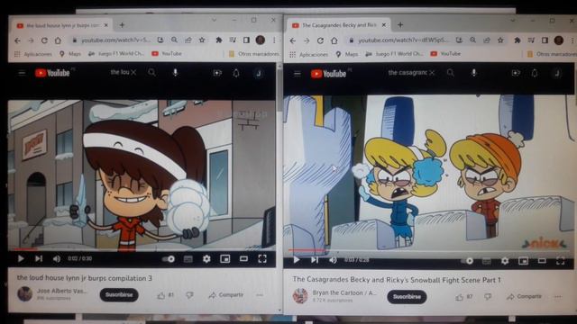Skip to next video in right window
This screenshot has height=324, width=577.
tap(315, 260)
